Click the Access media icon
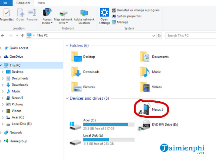 pos(47,14)
